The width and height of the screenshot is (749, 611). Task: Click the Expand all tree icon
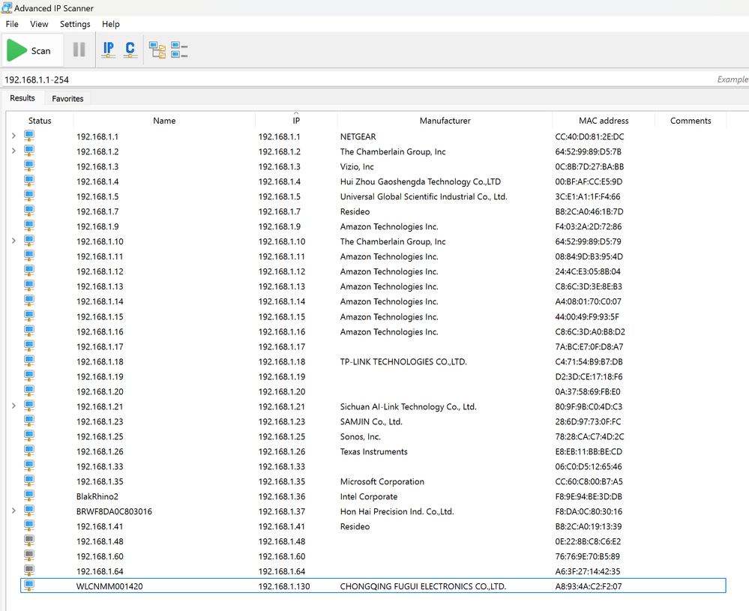(157, 50)
